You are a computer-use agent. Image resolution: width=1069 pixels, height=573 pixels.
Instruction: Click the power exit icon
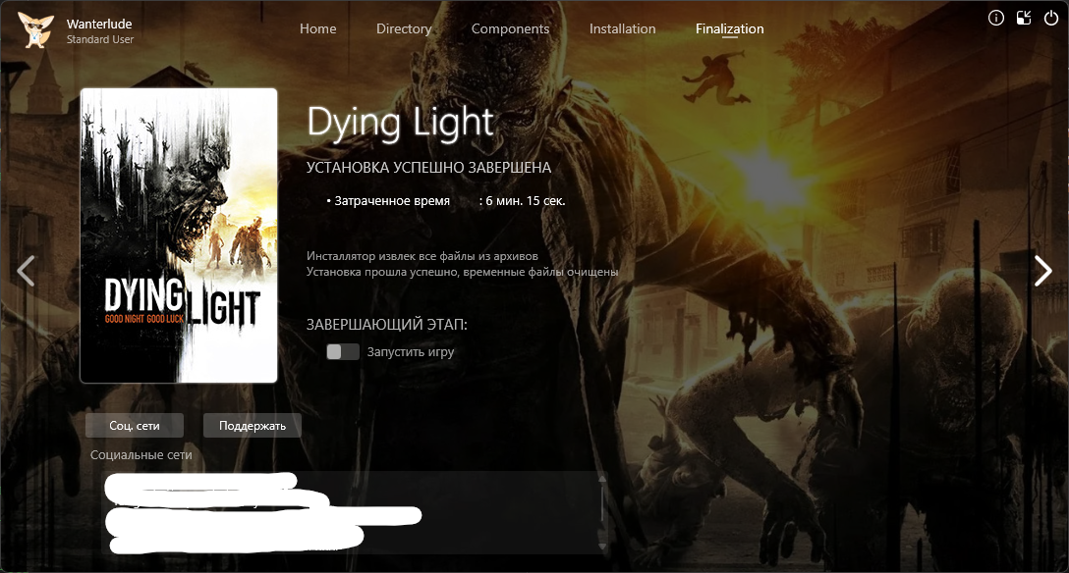[1051, 19]
